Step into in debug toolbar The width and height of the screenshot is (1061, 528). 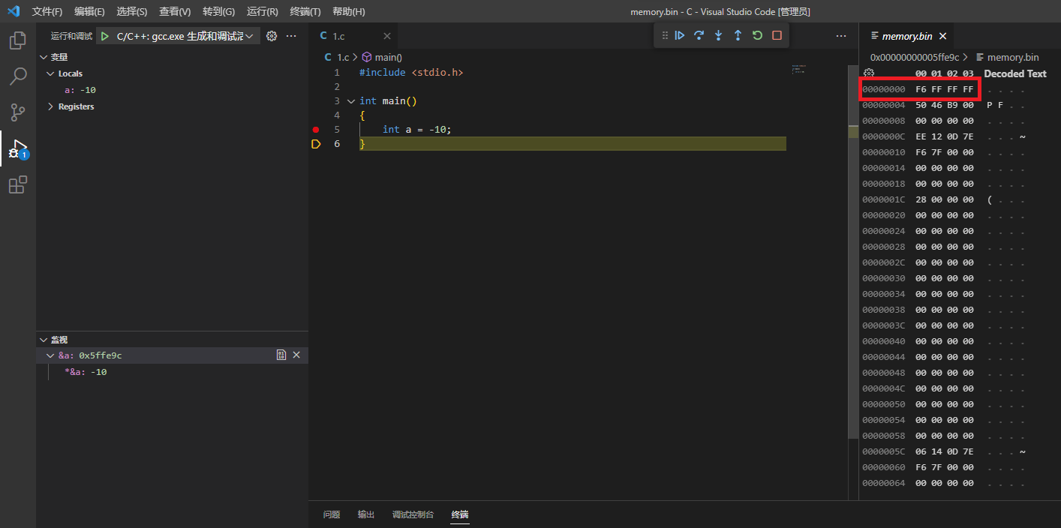[x=719, y=35]
